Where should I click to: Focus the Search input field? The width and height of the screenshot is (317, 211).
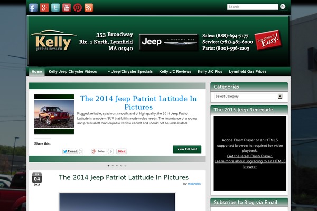point(253,7)
